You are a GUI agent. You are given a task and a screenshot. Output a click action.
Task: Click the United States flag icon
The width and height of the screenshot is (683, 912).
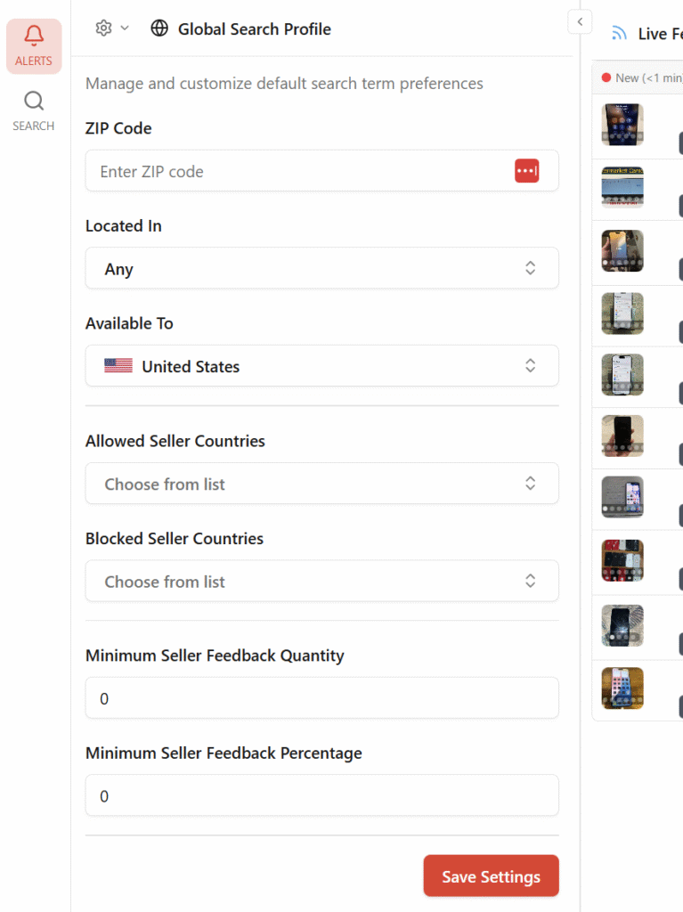pos(118,366)
